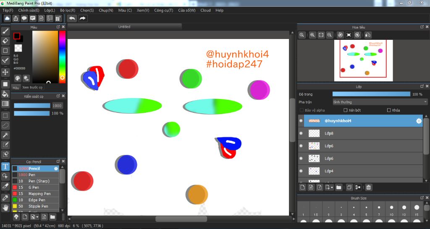Click the black foreground color swatch
Image resolution: width=430 pixels, height=229 pixels.
point(17,36)
